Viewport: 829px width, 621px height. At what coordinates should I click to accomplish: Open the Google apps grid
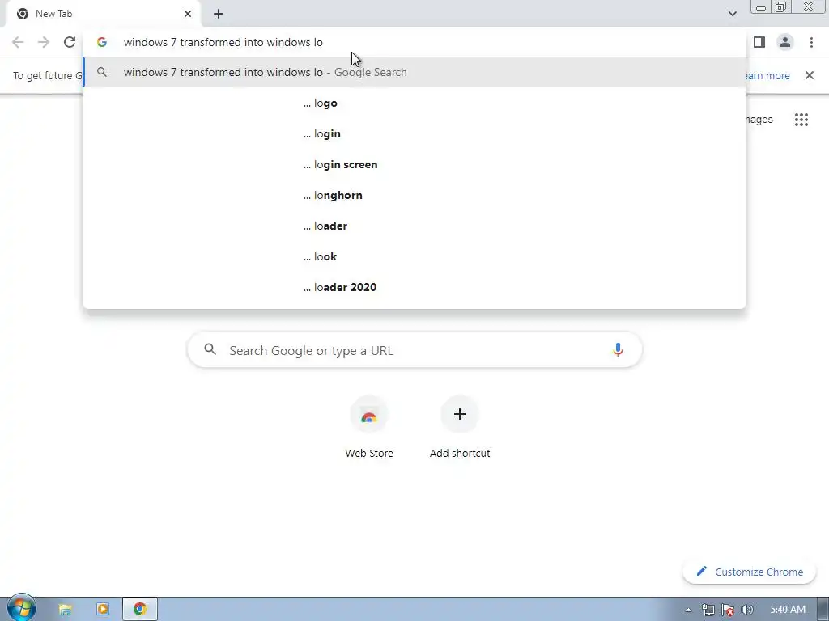[x=801, y=120]
